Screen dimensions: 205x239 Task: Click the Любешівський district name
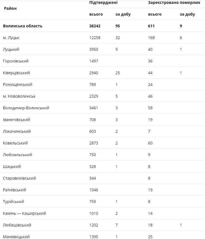pos(17,225)
